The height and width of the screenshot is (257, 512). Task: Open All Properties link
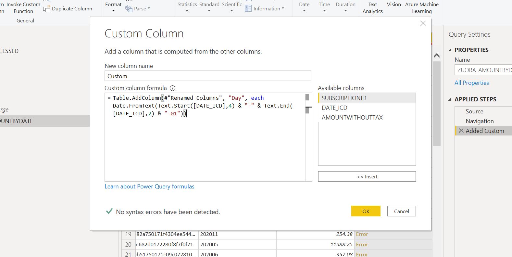[x=471, y=83]
